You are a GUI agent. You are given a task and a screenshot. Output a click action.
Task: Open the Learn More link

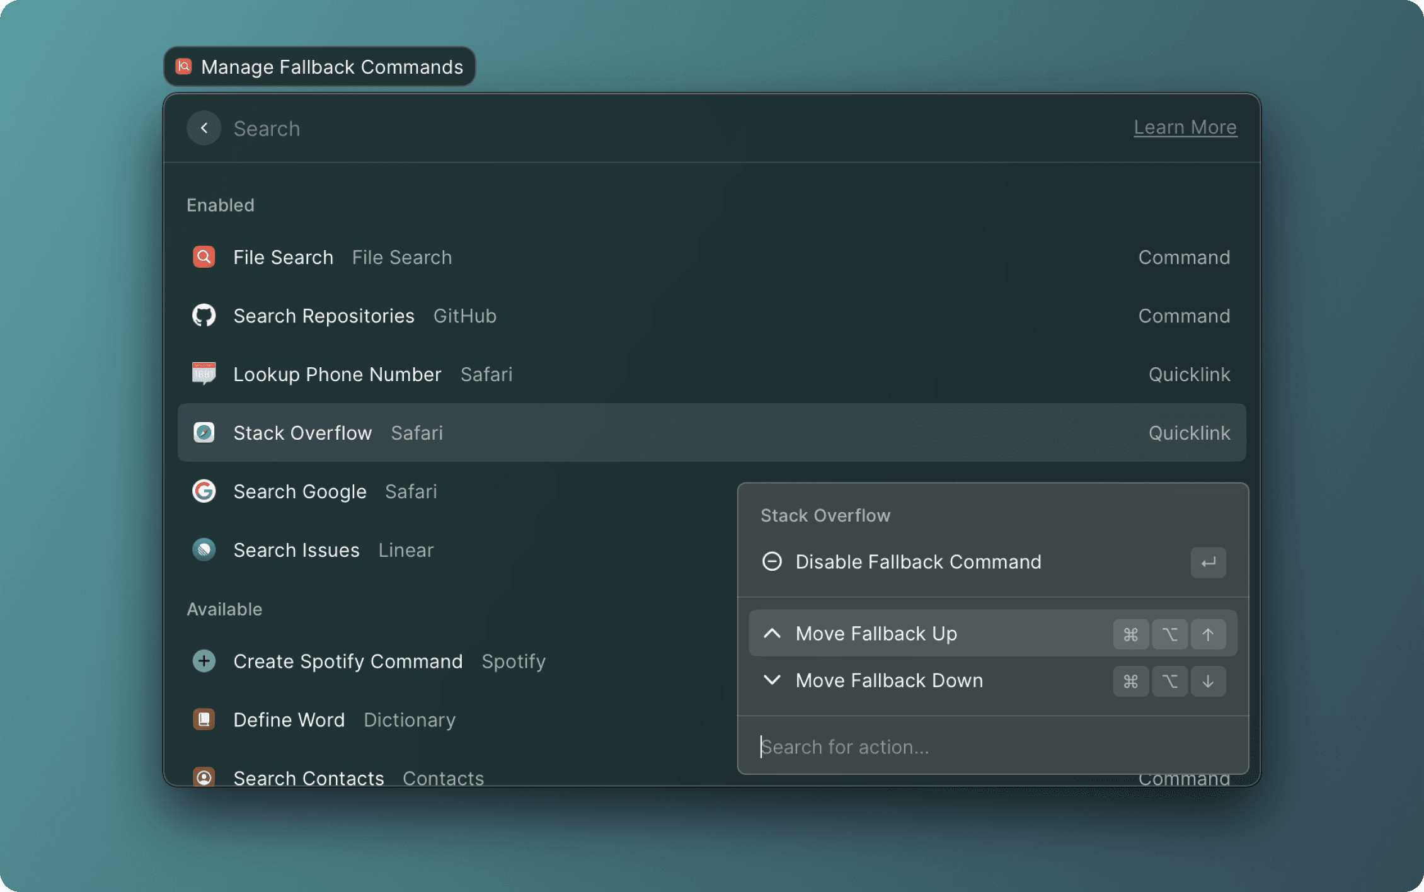click(x=1185, y=127)
